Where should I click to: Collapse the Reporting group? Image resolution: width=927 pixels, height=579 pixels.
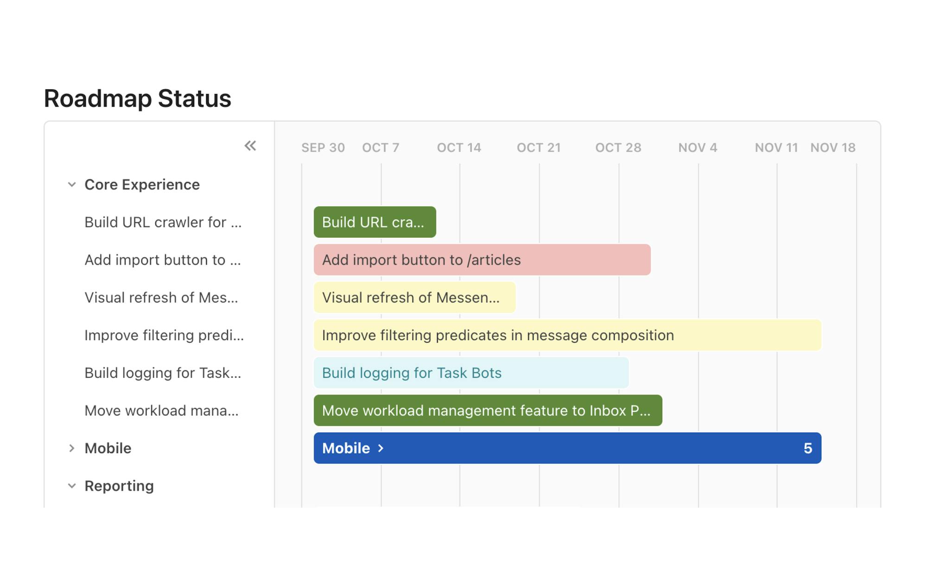tap(72, 486)
